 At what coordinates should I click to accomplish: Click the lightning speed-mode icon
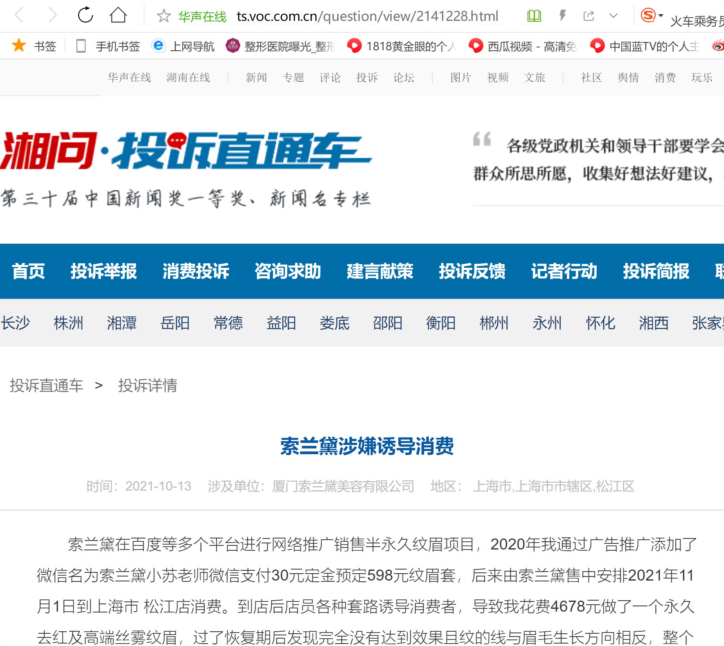(x=563, y=16)
